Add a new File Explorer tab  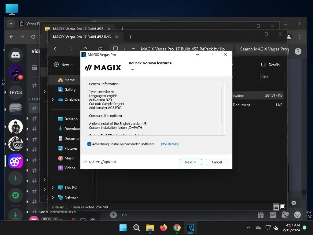[x=130, y=37]
